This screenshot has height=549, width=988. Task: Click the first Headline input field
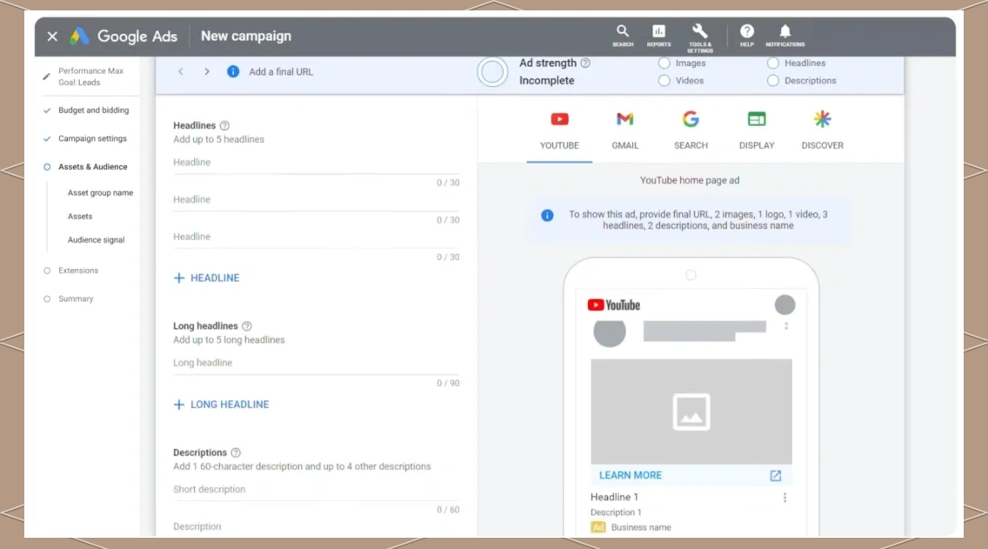point(317,164)
